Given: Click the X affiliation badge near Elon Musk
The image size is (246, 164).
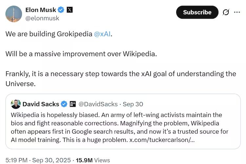Looking at the screenshot, I should click(x=70, y=9).
